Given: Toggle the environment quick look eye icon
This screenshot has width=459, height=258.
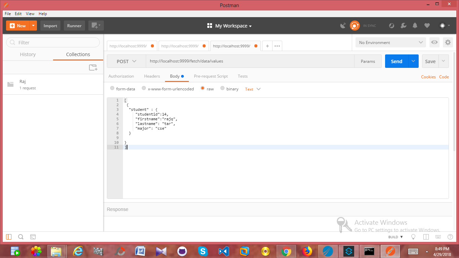Looking at the screenshot, I should (434, 42).
